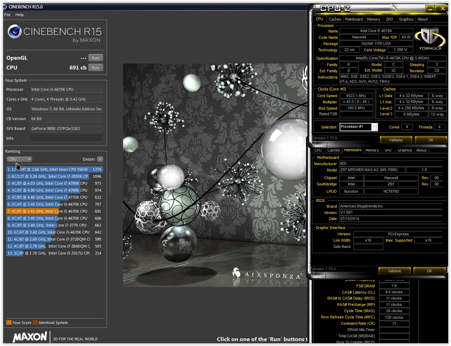
Task: Select ranking row 5 Core i7-4770K
Action: click(54, 197)
